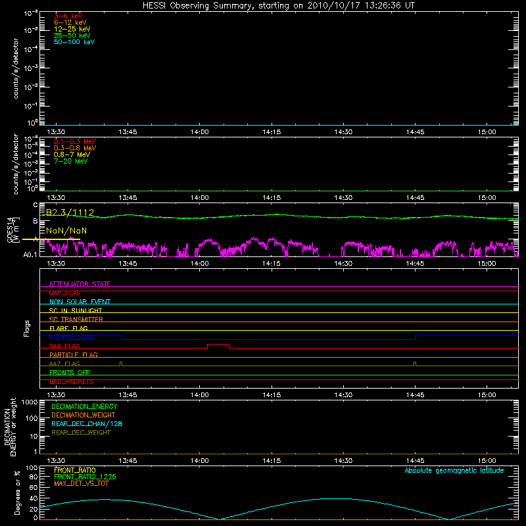Select the FLARE_FLAG label
The width and height of the screenshot is (526, 526).
pos(68,328)
